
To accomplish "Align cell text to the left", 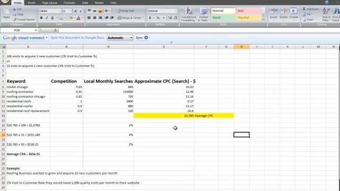I will (x=89, y=18).
